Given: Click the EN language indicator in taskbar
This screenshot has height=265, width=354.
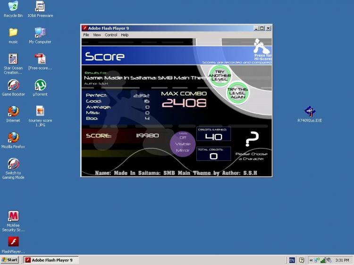Looking at the screenshot, I should click(292, 260).
